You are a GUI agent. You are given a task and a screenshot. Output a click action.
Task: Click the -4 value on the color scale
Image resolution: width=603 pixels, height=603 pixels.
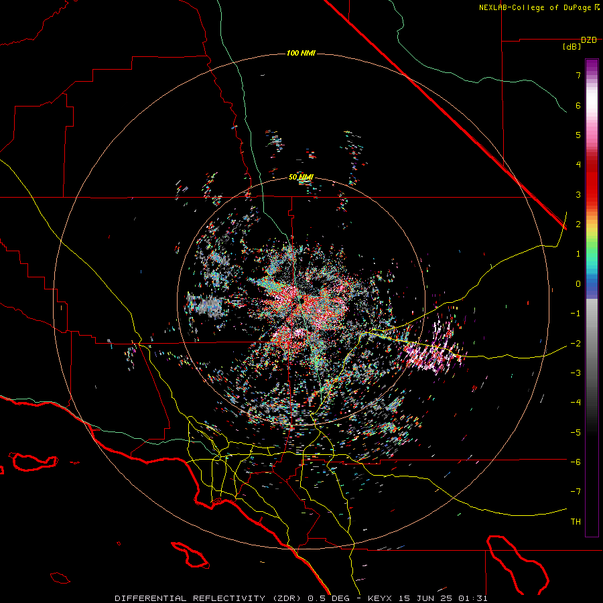(576, 403)
